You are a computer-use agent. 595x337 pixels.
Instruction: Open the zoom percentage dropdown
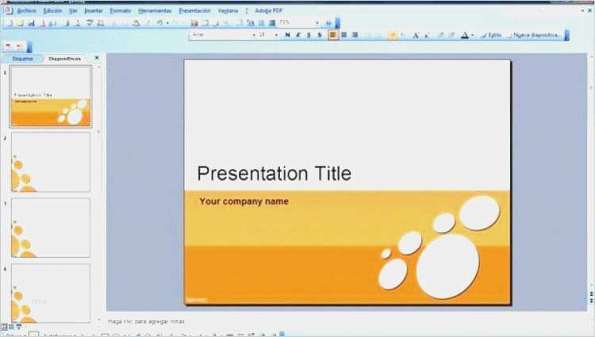[x=317, y=23]
